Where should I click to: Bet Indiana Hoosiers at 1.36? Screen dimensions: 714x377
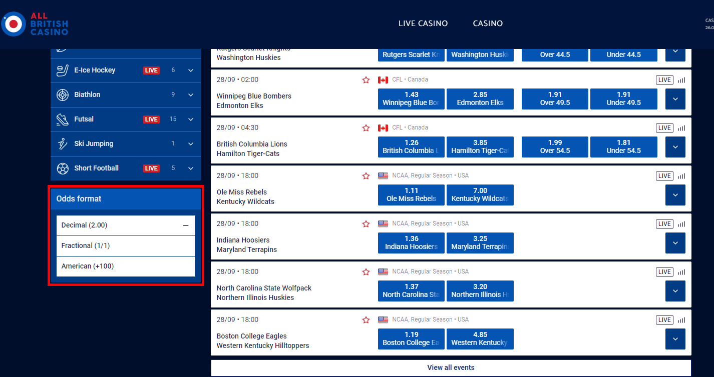pos(411,243)
